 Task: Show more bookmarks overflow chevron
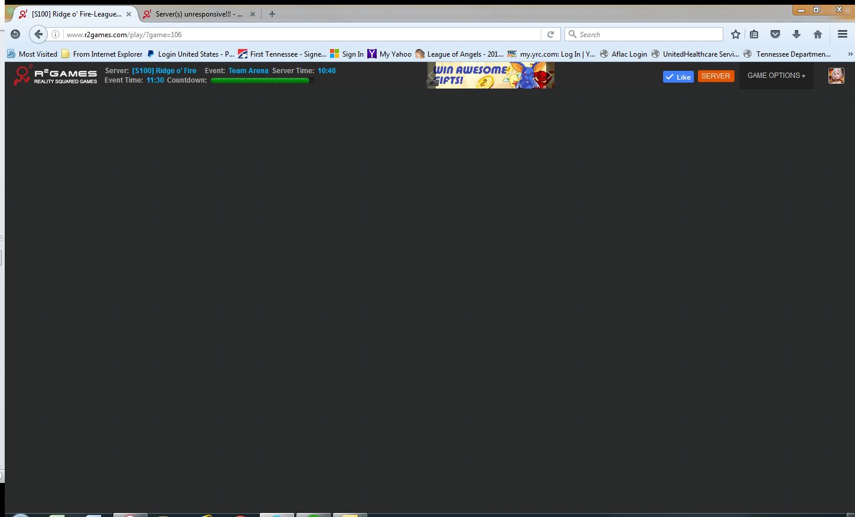coord(850,54)
